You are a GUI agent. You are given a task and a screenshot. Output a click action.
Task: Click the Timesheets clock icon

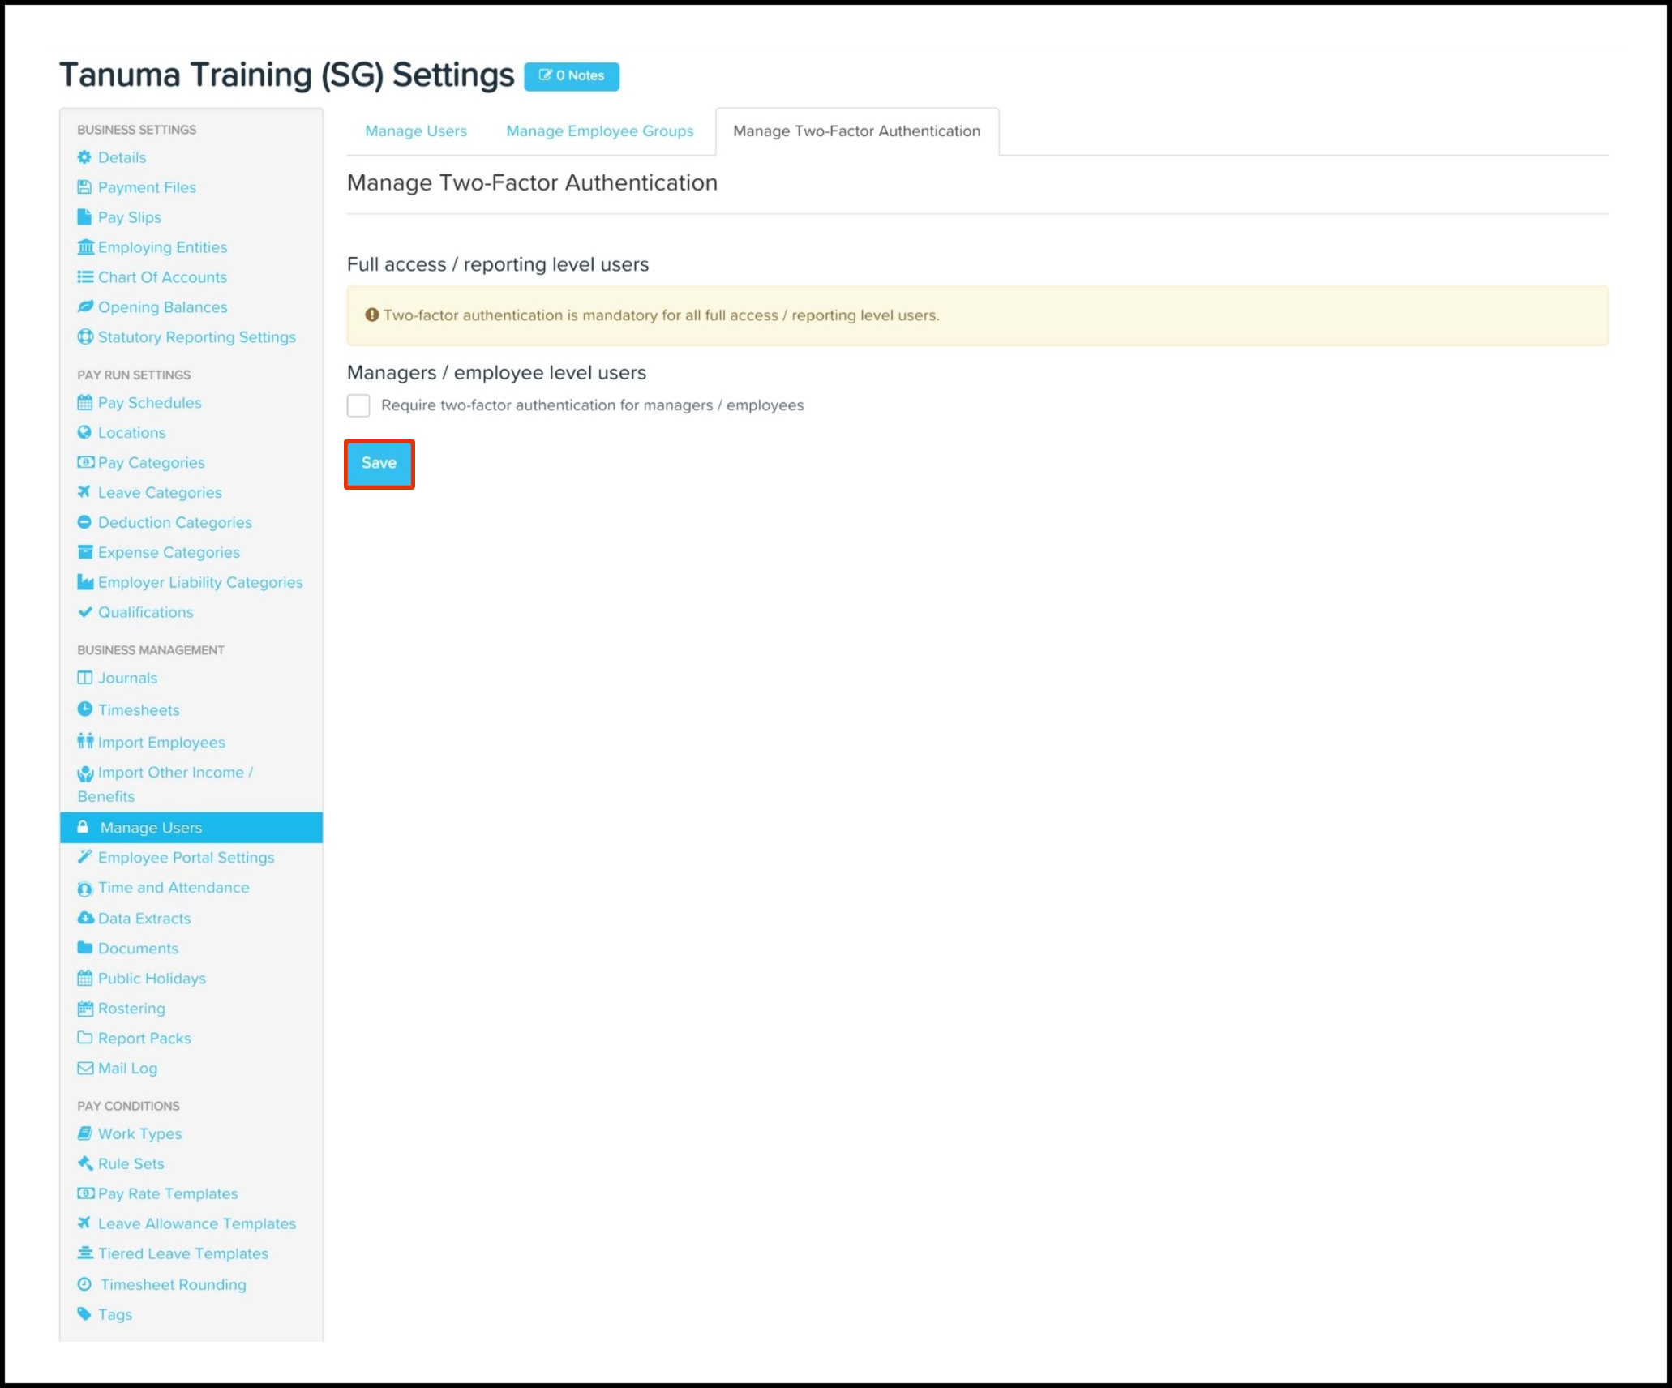coord(84,709)
